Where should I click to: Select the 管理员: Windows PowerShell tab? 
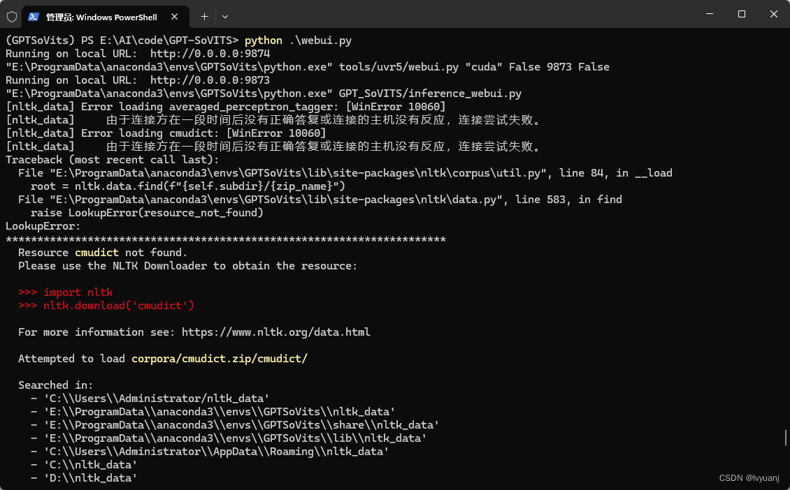tap(106, 17)
